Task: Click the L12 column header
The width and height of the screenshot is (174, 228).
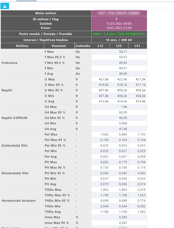Action: [x=100, y=46]
